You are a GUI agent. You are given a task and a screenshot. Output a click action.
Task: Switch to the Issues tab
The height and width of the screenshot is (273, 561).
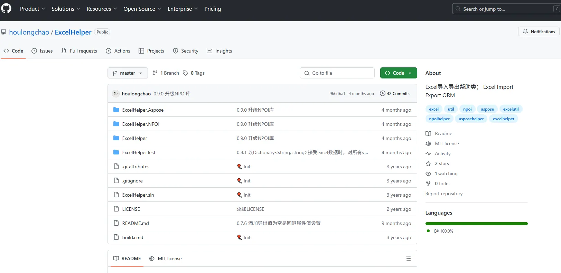point(42,51)
